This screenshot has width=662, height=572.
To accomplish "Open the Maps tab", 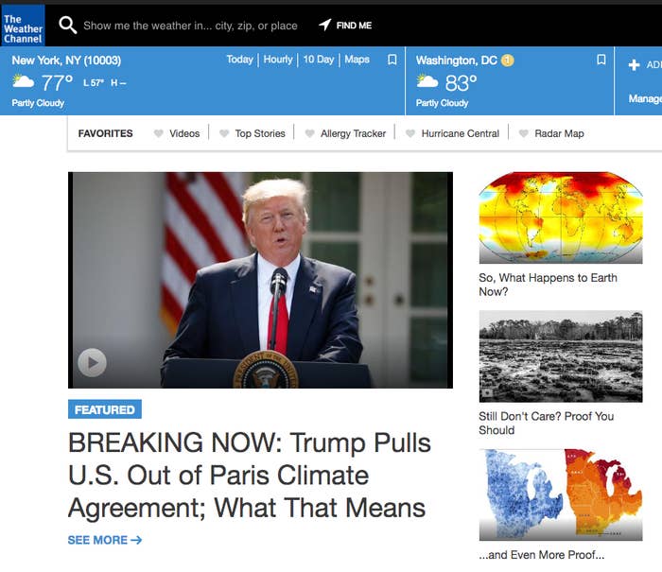I will click(357, 60).
